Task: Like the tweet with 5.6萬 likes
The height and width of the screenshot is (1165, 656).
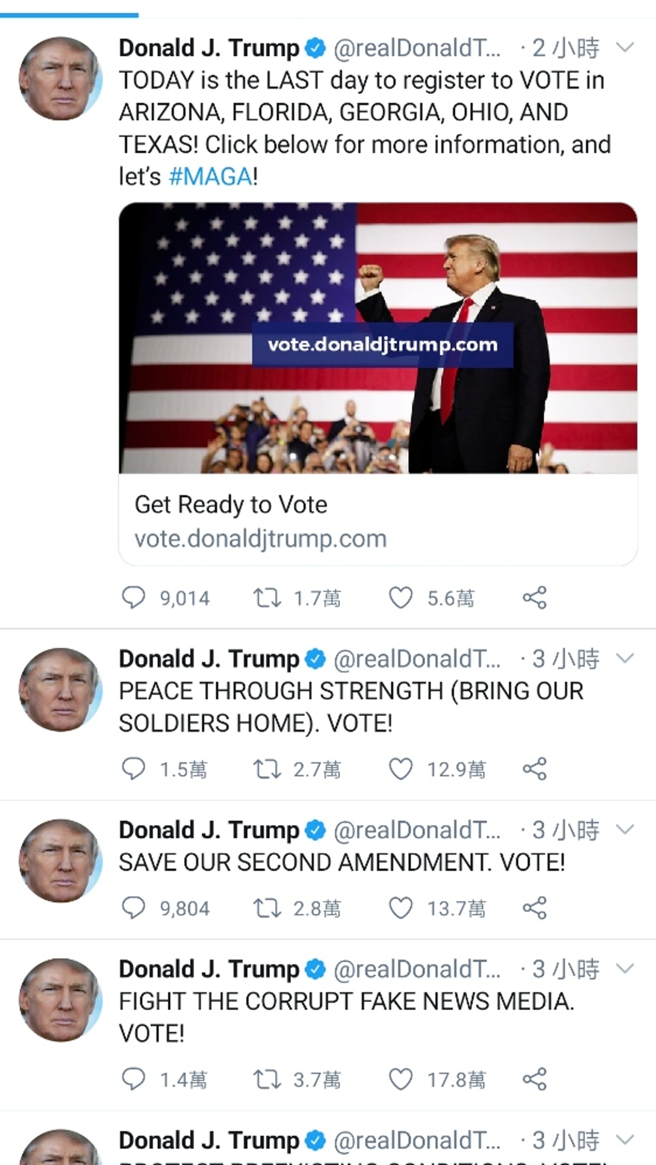Action: point(401,598)
